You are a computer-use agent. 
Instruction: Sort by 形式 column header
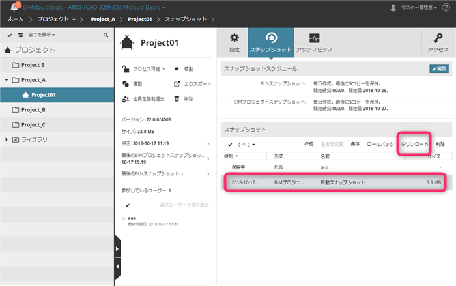click(290, 156)
